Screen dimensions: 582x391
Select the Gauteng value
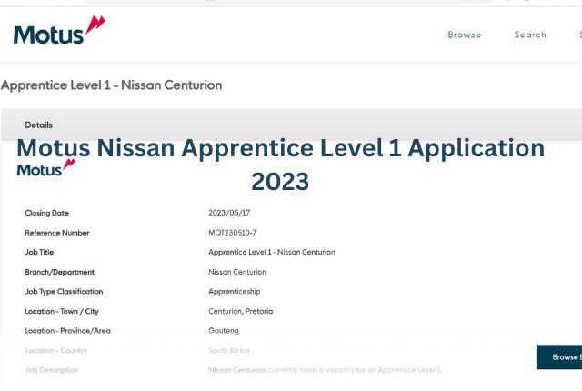click(x=224, y=331)
